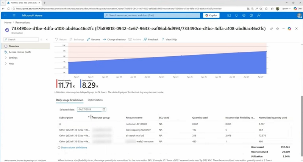
Task: Open the Support and help question icon
Action: click(x=251, y=15)
